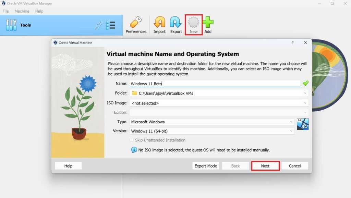This screenshot has height=198, width=351.
Task: Click the Import appliance icon
Action: pos(159,25)
